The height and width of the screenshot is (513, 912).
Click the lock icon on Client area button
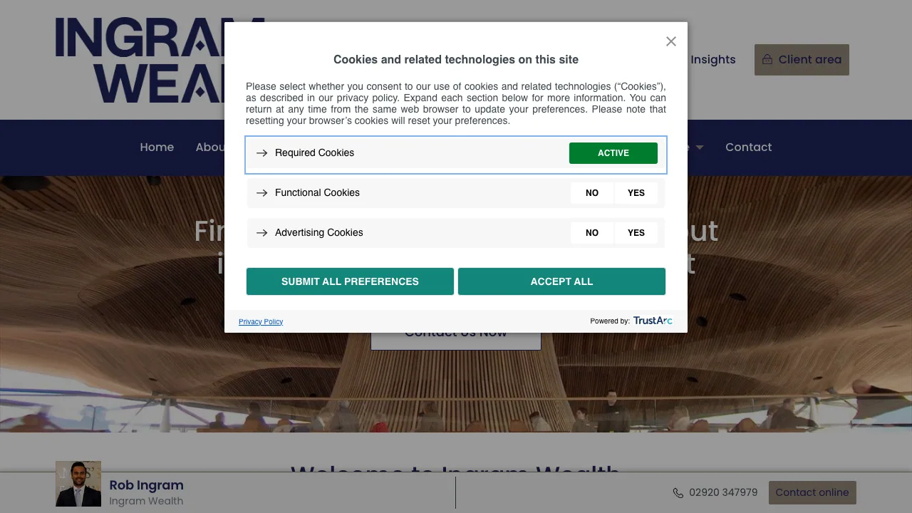tap(767, 59)
